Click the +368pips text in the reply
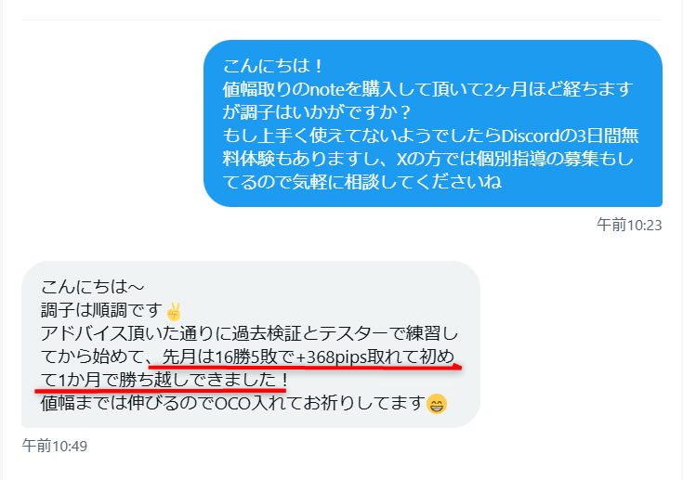This screenshot has height=480, width=683. click(332, 357)
